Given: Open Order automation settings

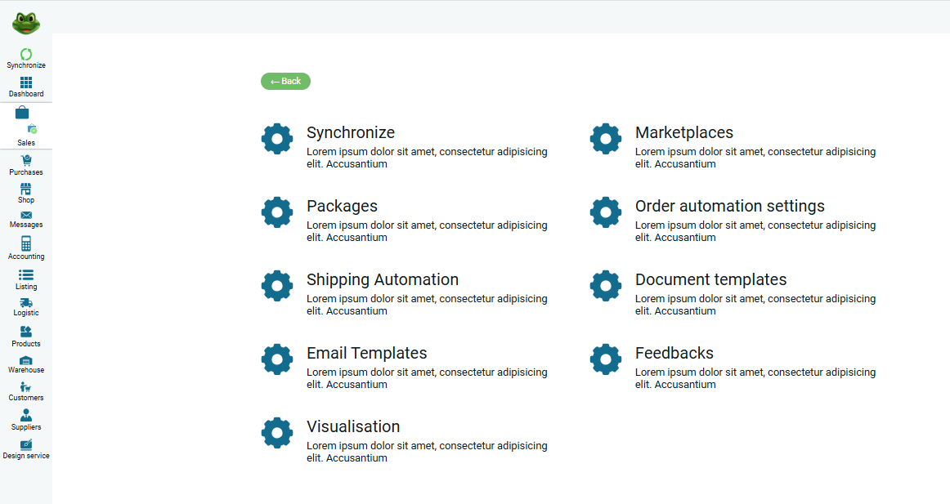Looking at the screenshot, I should (729, 206).
